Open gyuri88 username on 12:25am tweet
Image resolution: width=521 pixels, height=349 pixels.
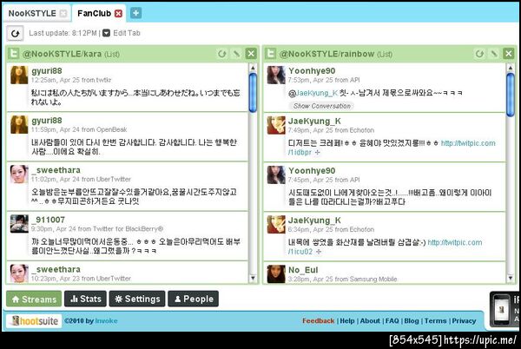tap(47, 70)
